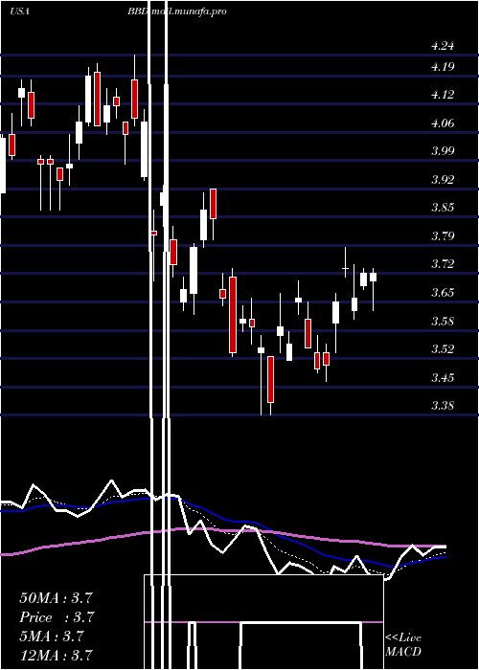Click the 50MA : 3.7 readout
This screenshot has width=479, height=670.
click(x=56, y=598)
